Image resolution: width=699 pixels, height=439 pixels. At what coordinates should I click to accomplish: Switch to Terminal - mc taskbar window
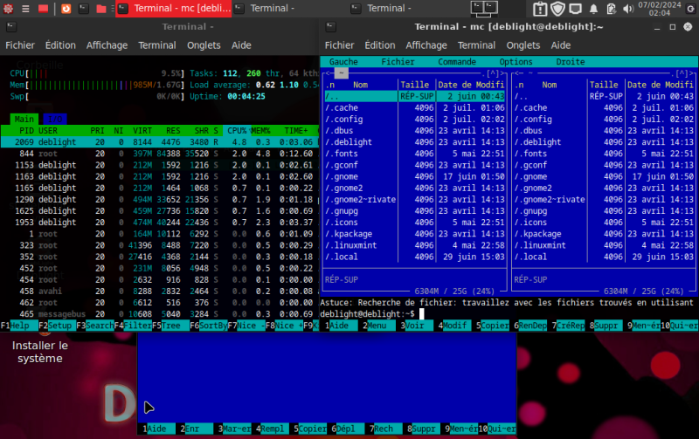coord(175,9)
